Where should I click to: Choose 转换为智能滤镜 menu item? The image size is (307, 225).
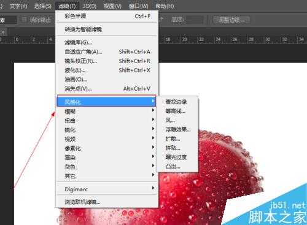[x=107, y=29]
